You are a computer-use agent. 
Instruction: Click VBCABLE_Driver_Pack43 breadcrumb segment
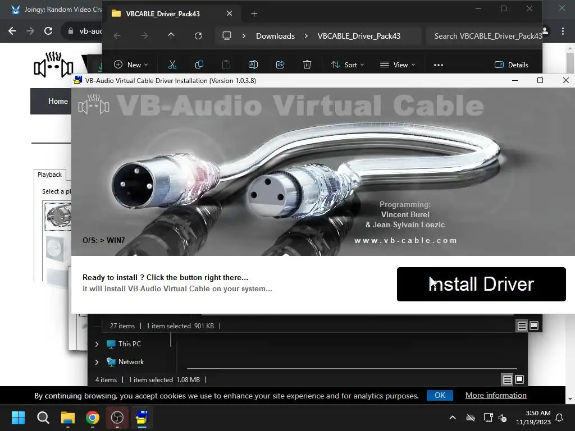359,36
